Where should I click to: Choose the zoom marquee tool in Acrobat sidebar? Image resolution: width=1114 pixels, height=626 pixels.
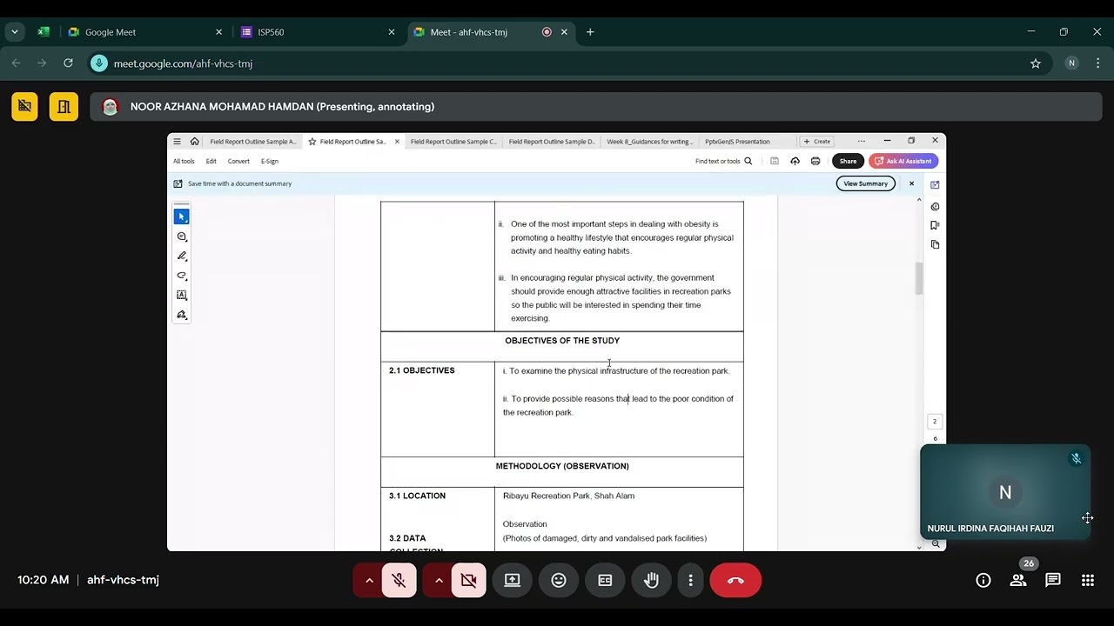tap(182, 236)
